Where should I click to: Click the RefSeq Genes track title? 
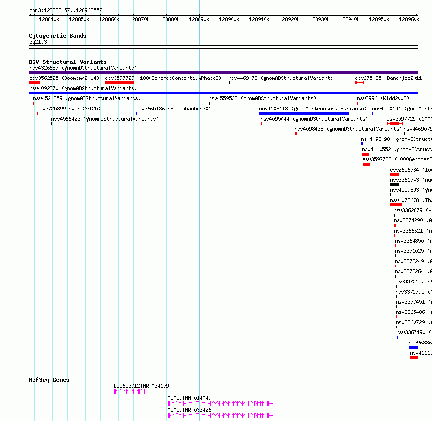pos(50,380)
